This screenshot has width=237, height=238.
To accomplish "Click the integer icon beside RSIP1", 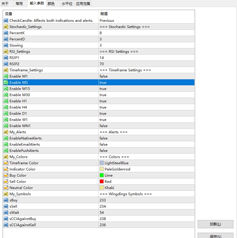I will (x=6, y=58).
